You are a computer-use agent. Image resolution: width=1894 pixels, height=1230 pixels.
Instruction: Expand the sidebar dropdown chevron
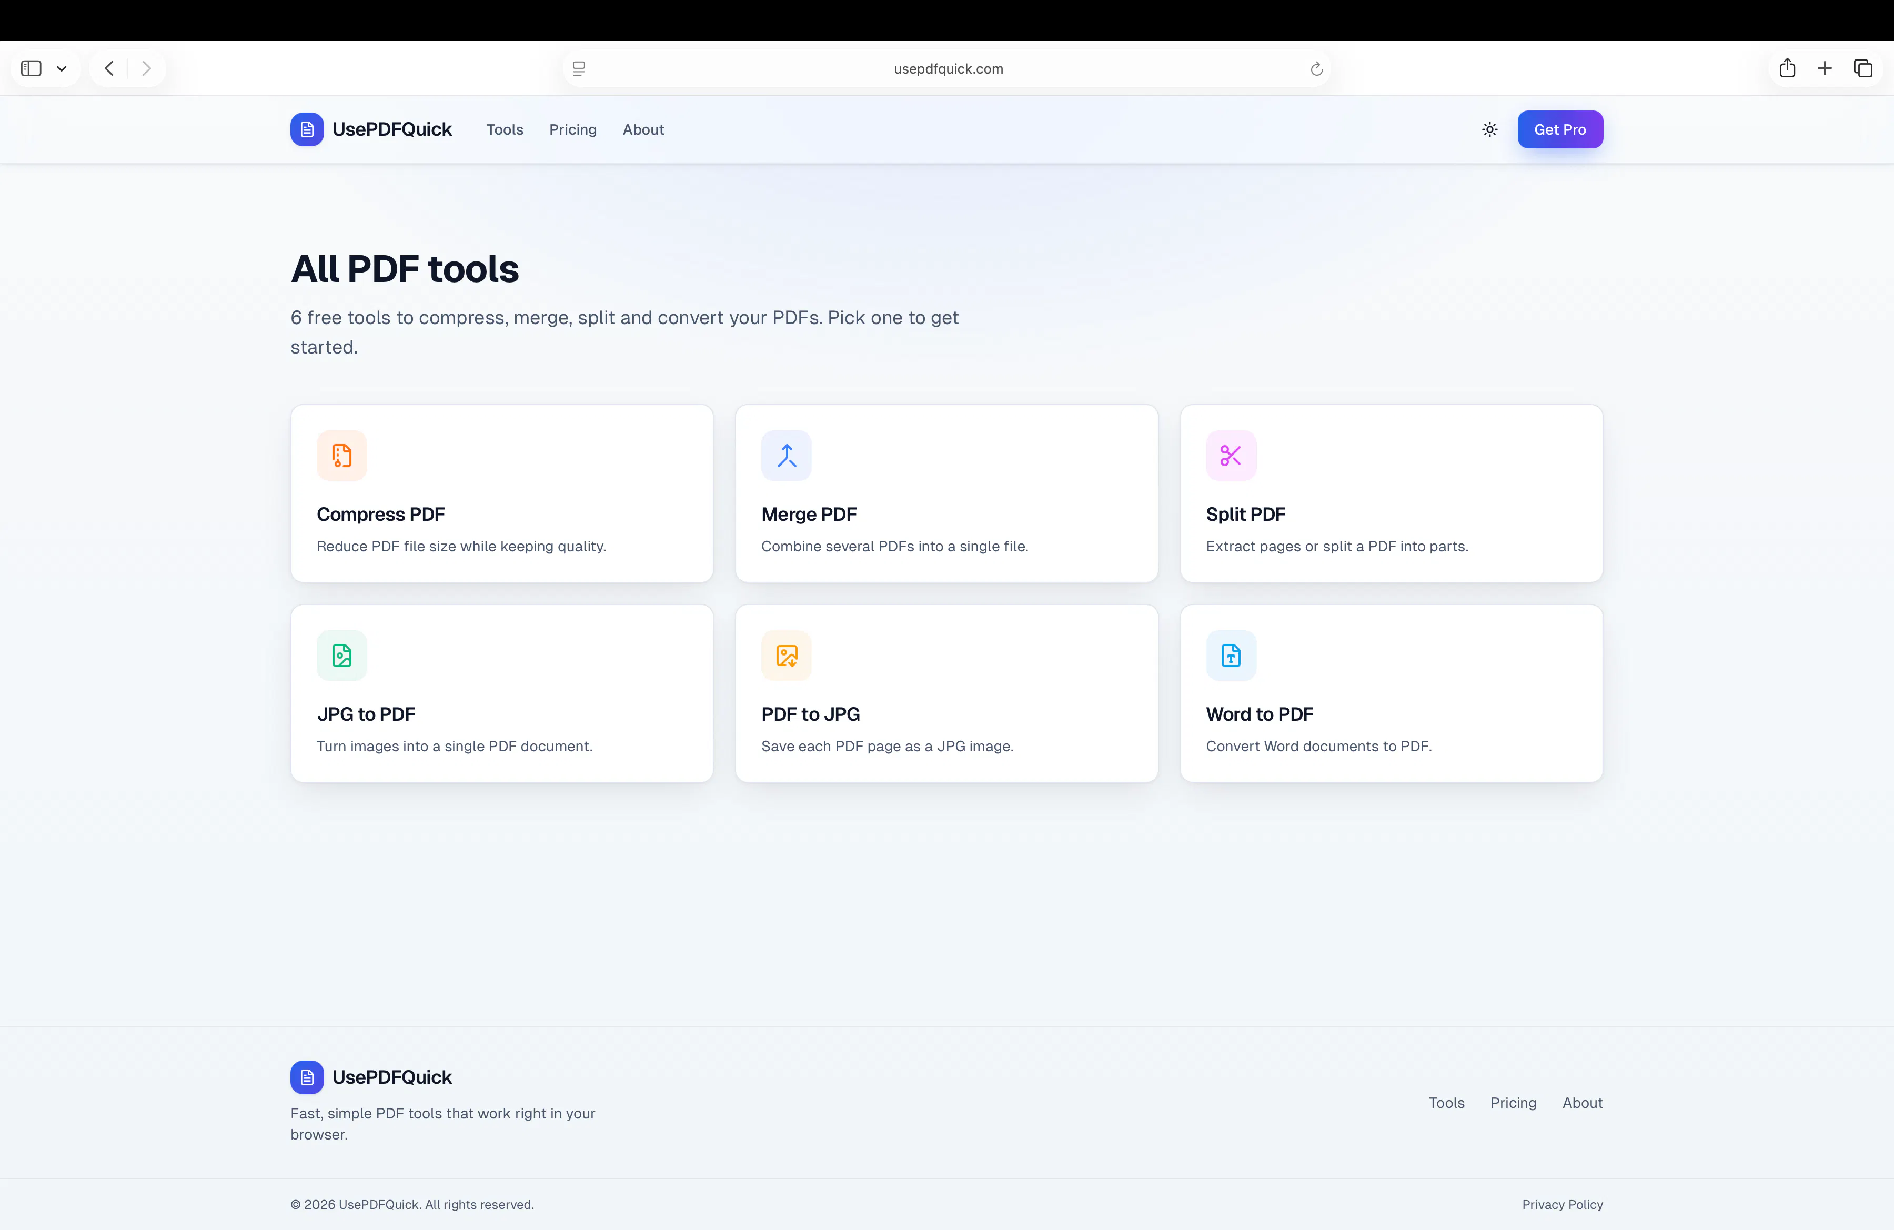point(61,68)
